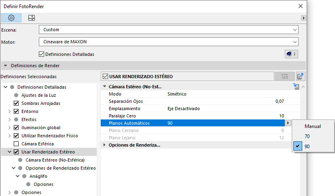Toggle Utilizar Renderizador Físico checkbox
335x196 pixels.
16,136
